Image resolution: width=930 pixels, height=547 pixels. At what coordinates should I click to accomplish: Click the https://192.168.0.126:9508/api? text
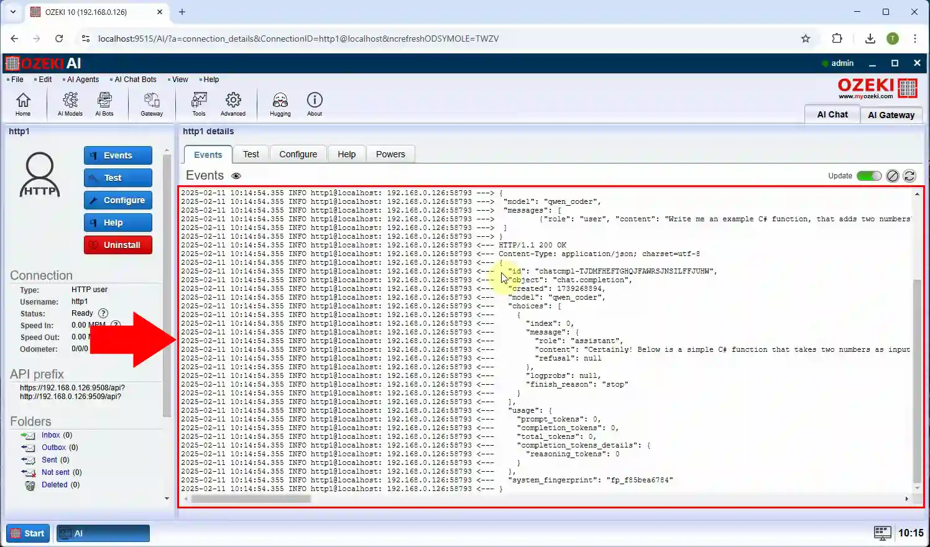[x=72, y=387]
